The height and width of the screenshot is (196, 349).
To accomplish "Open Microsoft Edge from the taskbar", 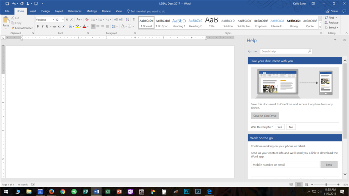I will pyautogui.click(x=209, y=192).
